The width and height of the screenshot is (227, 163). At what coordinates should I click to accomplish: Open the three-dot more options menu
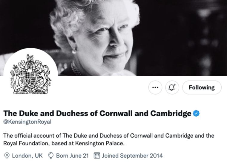coord(155,87)
